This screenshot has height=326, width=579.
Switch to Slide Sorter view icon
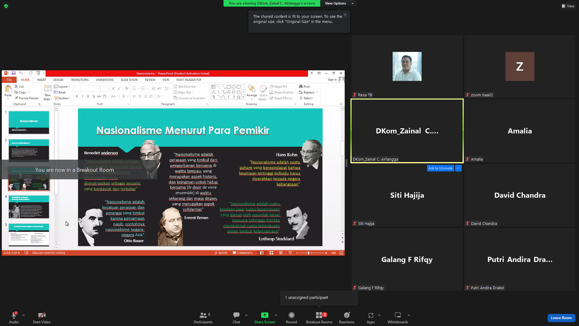point(271,253)
